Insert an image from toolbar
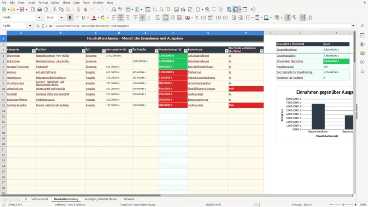368x207 pixels. pyautogui.click(x=176, y=9)
